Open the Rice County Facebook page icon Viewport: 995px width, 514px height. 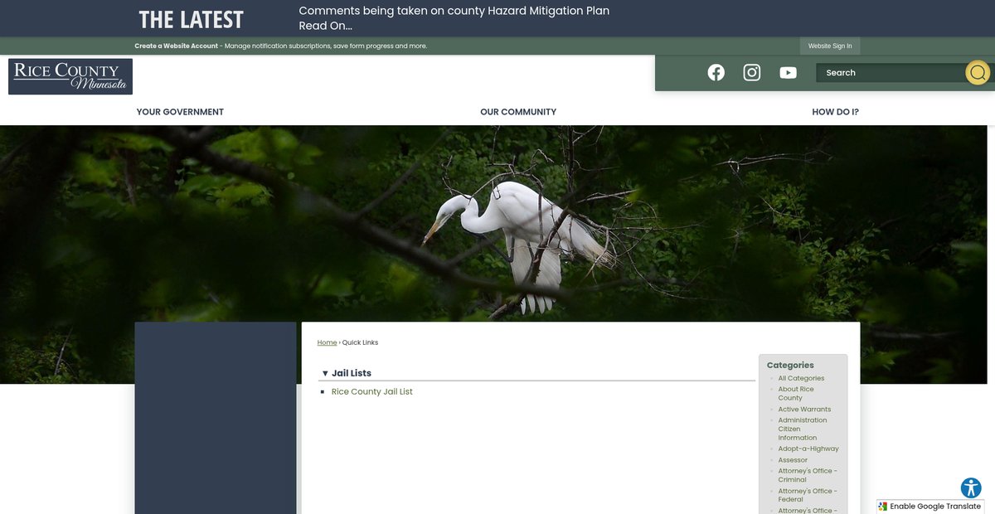click(716, 73)
